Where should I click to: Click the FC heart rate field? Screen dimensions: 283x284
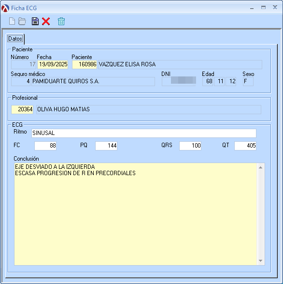pos(45,146)
